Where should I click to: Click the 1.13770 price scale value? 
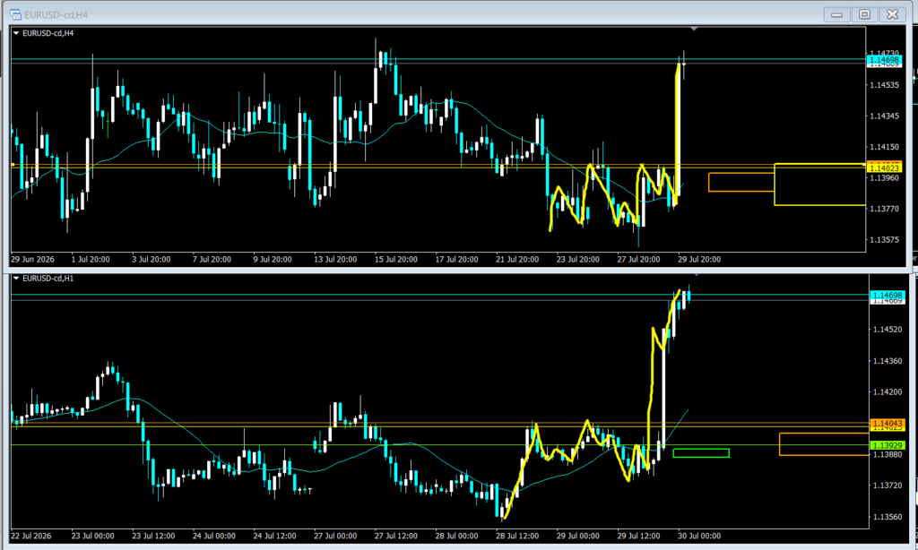884,209
